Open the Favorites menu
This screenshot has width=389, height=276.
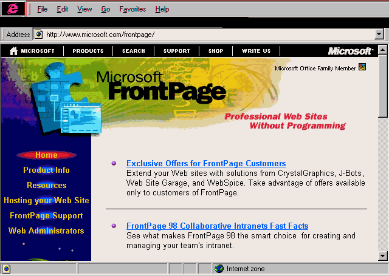pos(133,9)
